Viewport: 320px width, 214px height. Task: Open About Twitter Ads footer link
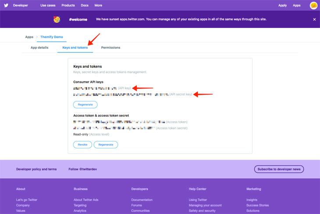(86, 200)
